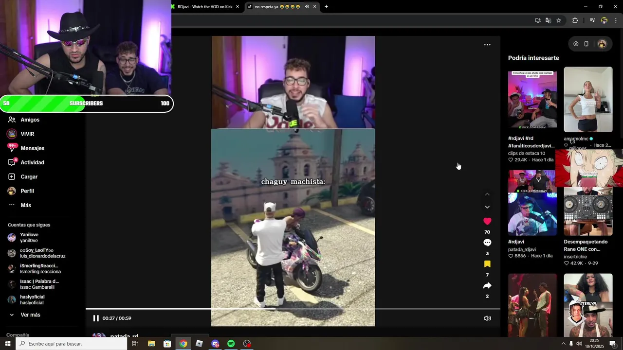Close the 'no respeta ya' tab
623x350 pixels.
[x=315, y=7]
